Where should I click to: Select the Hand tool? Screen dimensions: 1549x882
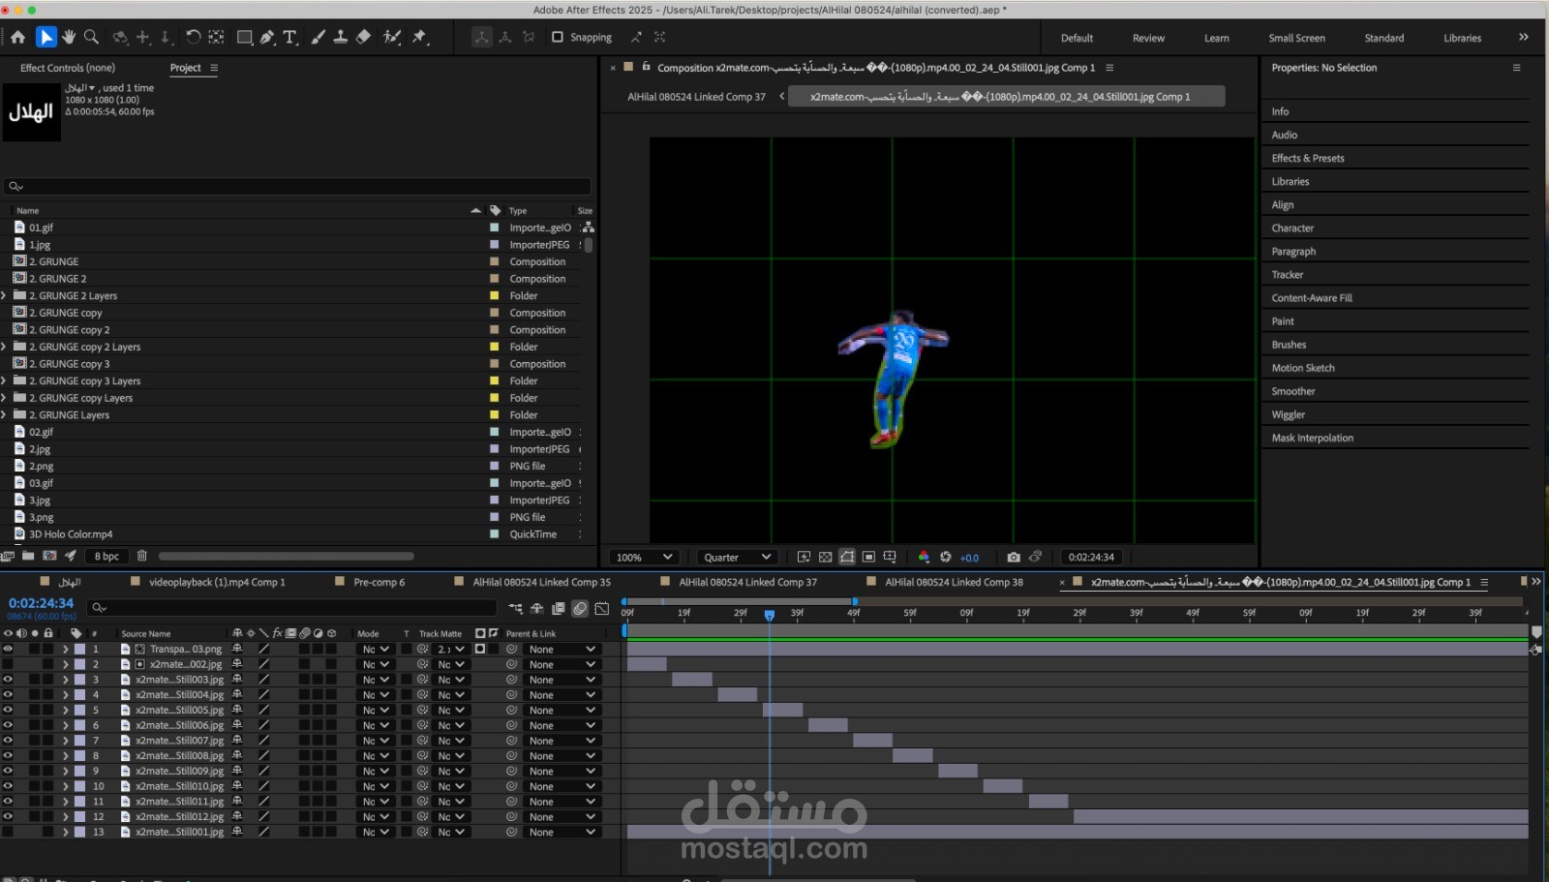point(69,37)
